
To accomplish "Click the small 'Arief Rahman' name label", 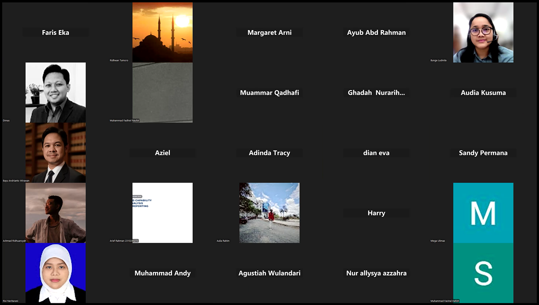I will [124, 241].
